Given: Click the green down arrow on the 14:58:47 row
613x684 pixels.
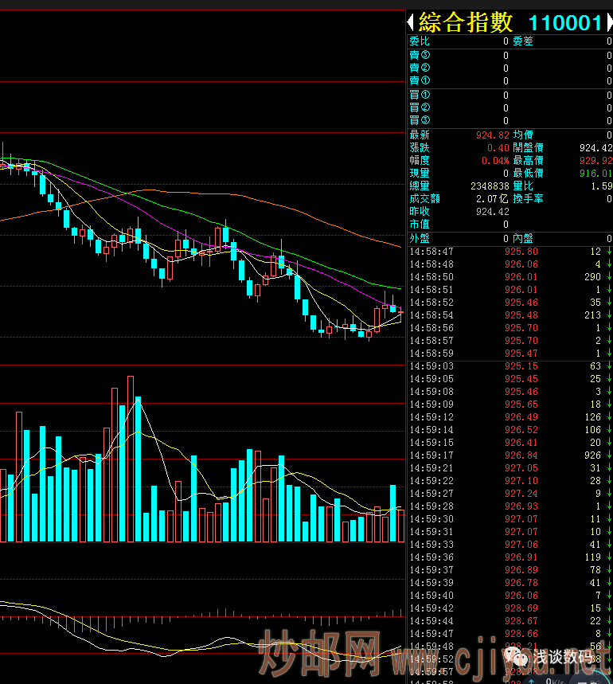Looking at the screenshot, I should pyautogui.click(x=608, y=252).
